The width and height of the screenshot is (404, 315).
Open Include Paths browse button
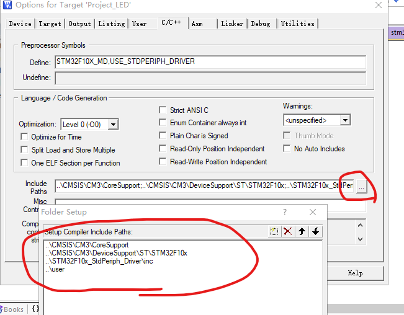[361, 187]
